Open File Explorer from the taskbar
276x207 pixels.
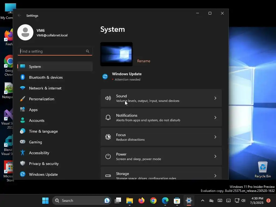(130, 201)
